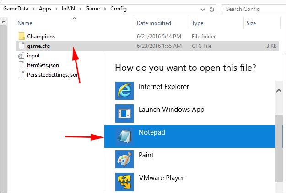
Task: Select the game.cfg file icon
Action: coord(22,46)
